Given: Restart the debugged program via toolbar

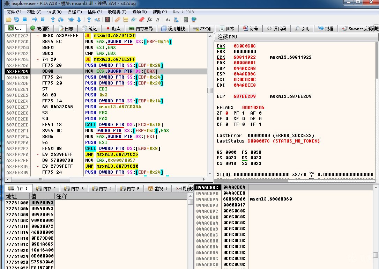Looking at the screenshot, I should coord(17,20).
